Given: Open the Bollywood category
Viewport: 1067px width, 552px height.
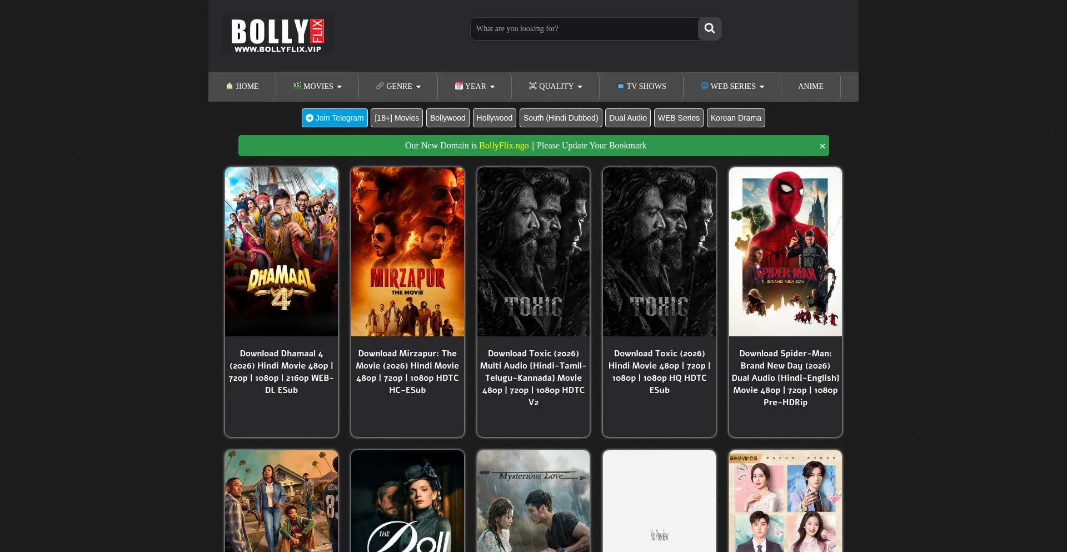Looking at the screenshot, I should 448,118.
